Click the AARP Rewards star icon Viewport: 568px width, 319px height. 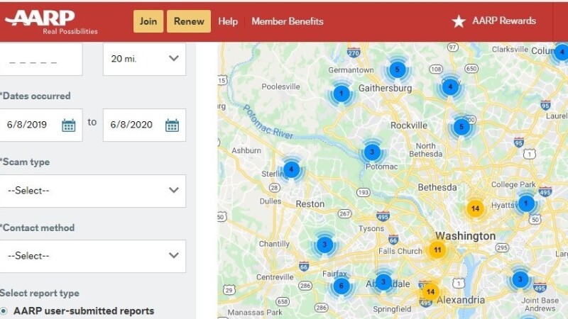[459, 21]
